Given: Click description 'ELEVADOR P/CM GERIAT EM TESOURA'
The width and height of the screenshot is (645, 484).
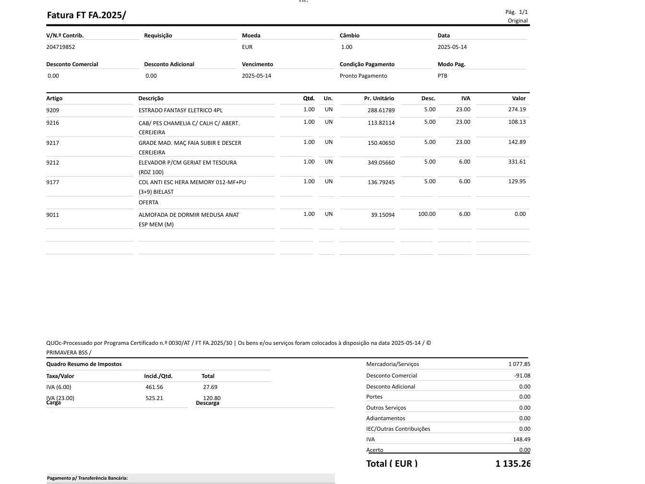Looking at the screenshot, I should click(188, 163).
